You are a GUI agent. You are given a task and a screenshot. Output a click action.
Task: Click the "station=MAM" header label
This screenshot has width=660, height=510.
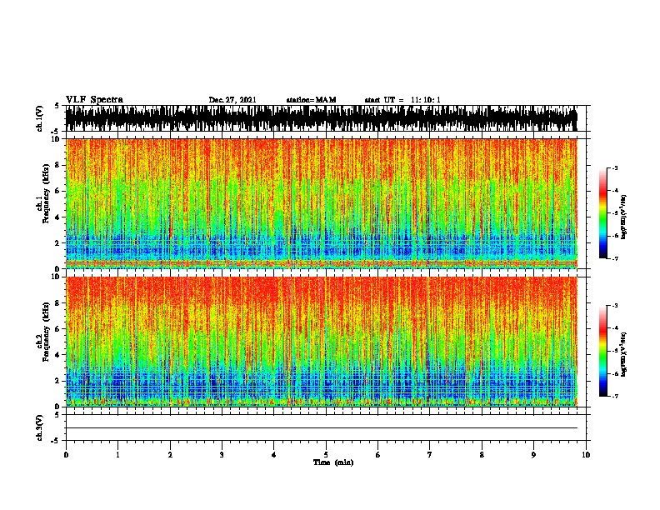pyautogui.click(x=311, y=100)
